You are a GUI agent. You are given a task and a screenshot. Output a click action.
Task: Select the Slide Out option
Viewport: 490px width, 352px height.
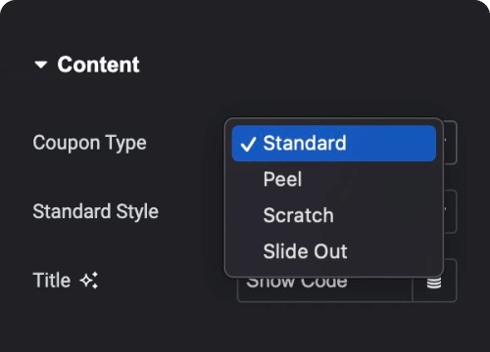coord(305,251)
